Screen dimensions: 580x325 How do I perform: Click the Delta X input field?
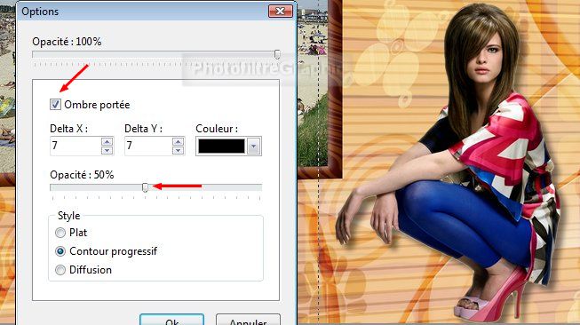(x=75, y=146)
